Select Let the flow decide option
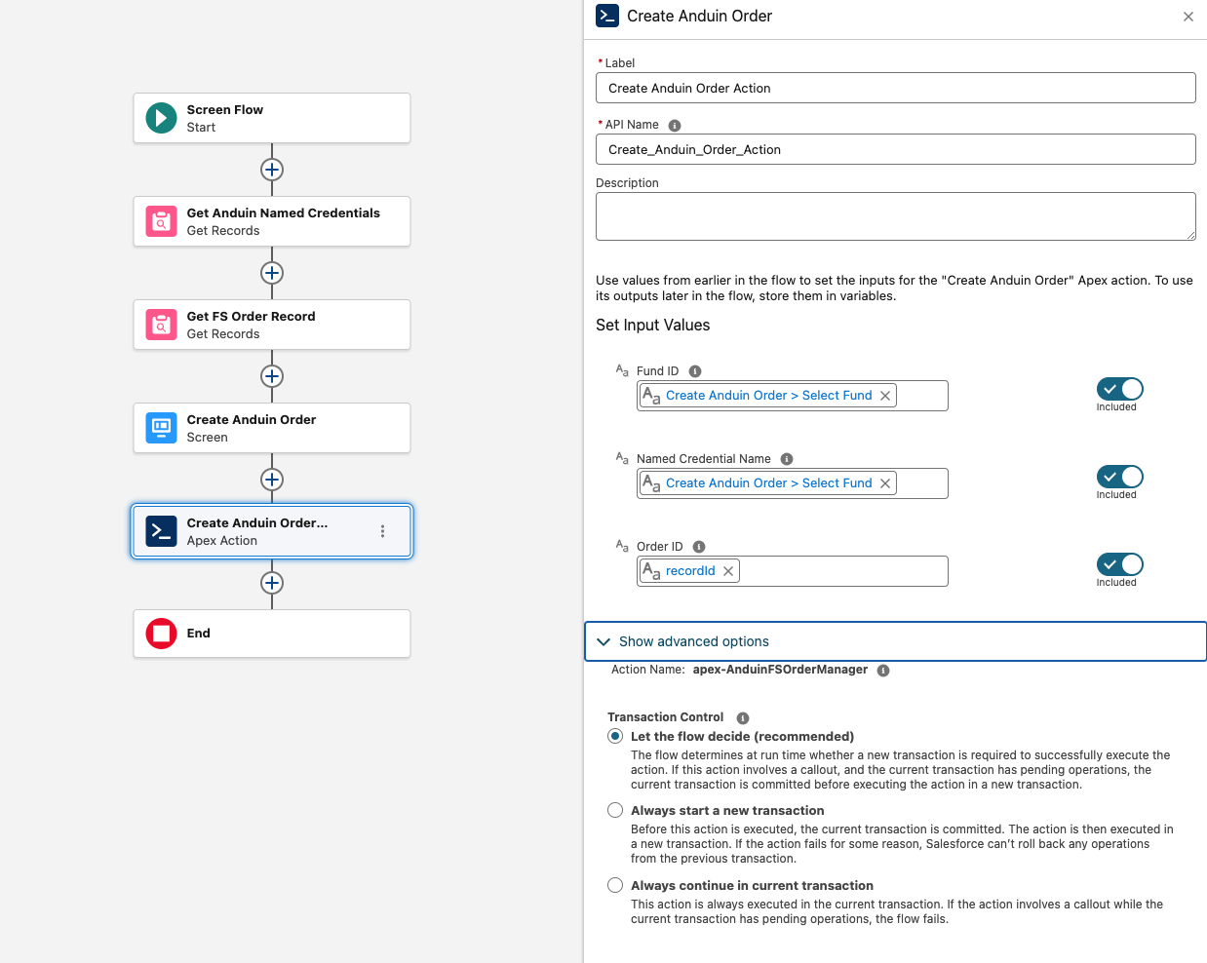This screenshot has width=1207, height=963. pyautogui.click(x=615, y=736)
